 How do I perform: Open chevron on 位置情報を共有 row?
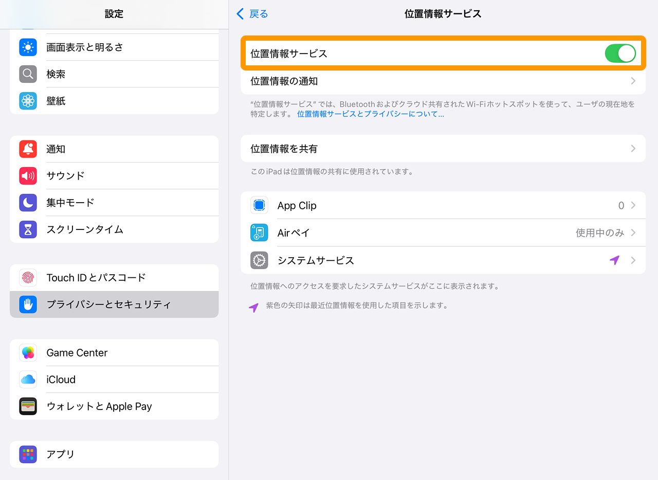633,149
